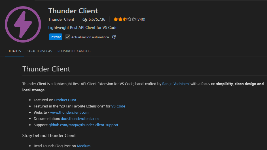This screenshot has width=267, height=150.
Task: Open the github thunder-client-support link
Action: point(83,125)
